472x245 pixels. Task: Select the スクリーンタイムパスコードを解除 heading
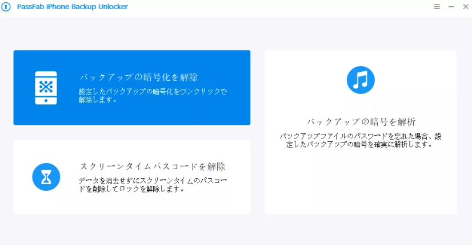tap(153, 166)
